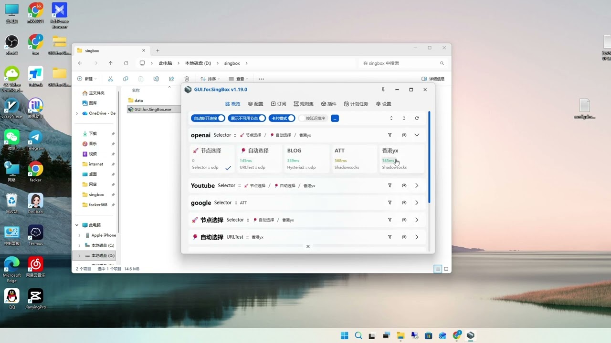Run delay test for Youtube group
This screenshot has width=611, height=343.
pyautogui.click(x=404, y=186)
